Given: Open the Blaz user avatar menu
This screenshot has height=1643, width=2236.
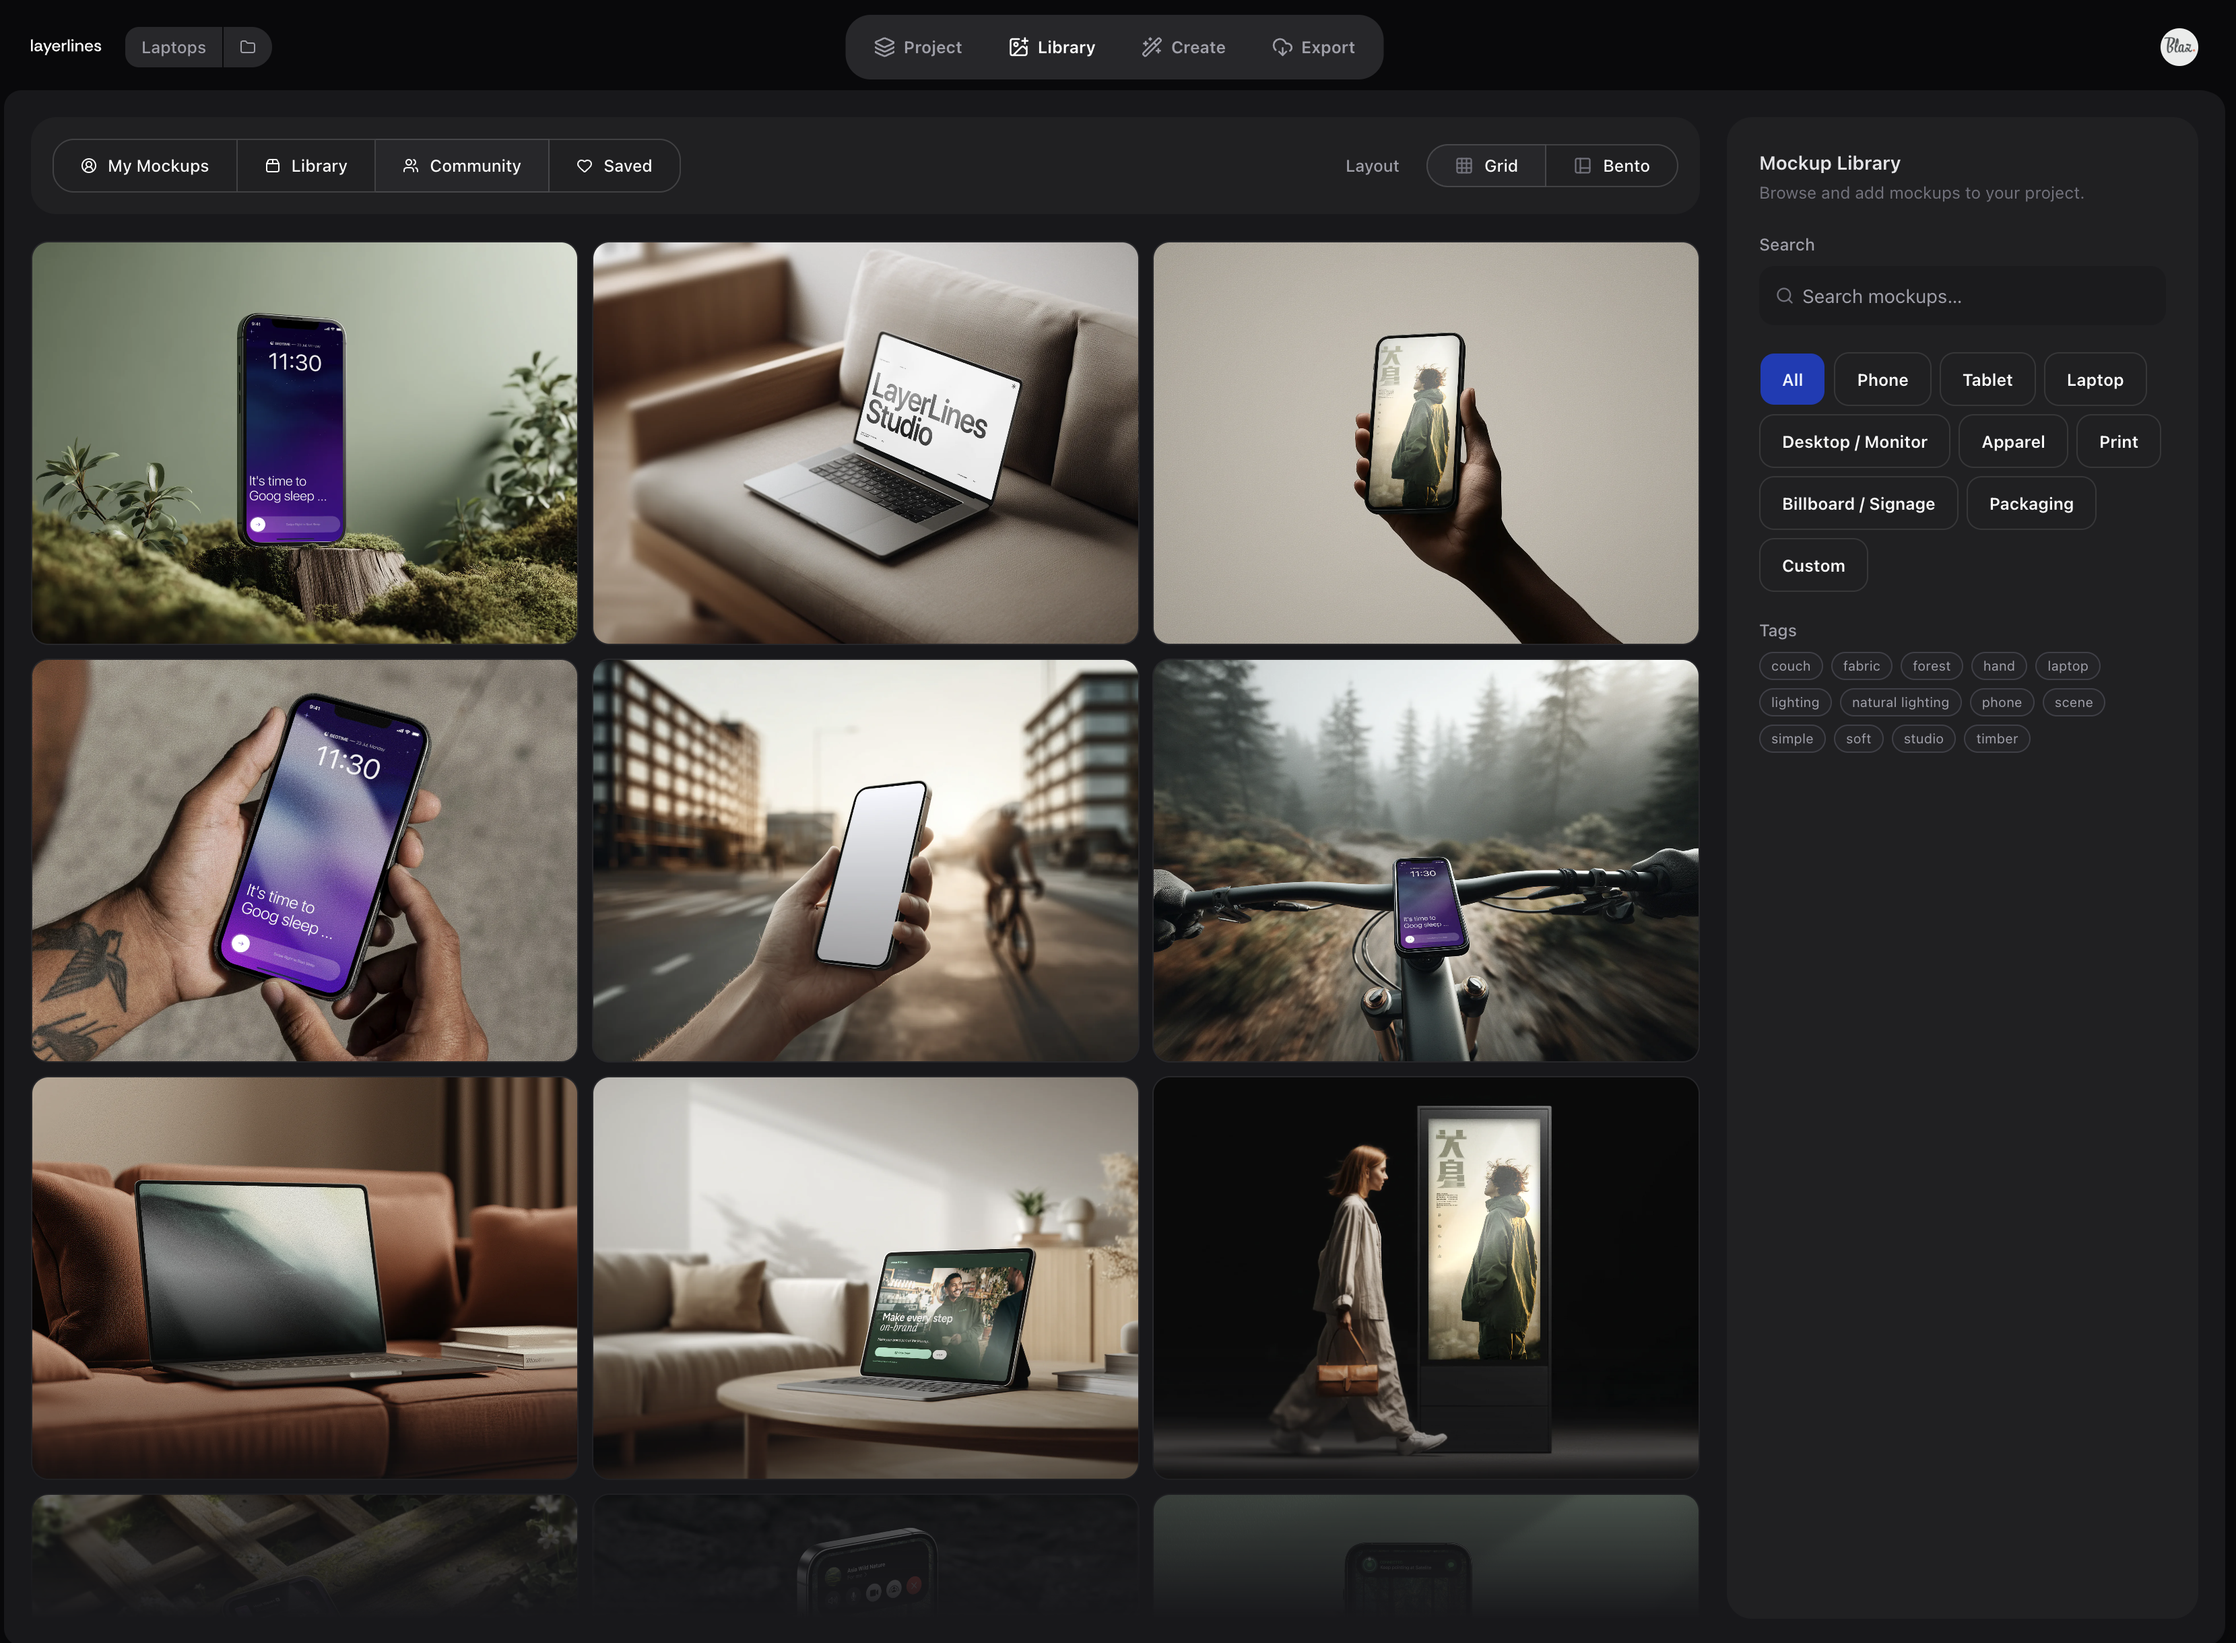Looking at the screenshot, I should tap(2178, 46).
